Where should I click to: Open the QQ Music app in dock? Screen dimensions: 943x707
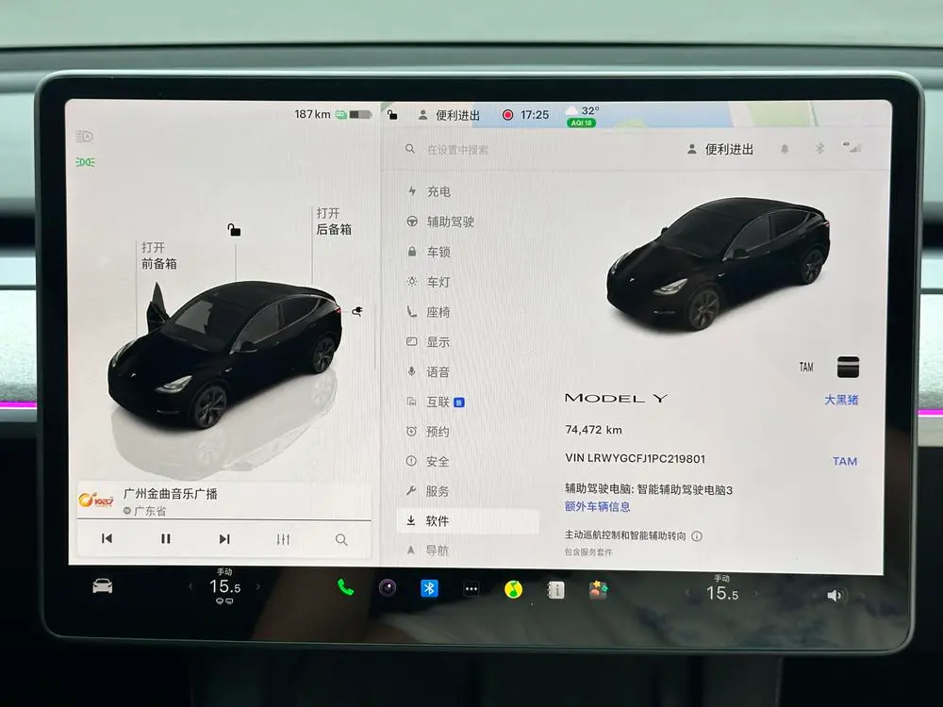click(x=513, y=590)
